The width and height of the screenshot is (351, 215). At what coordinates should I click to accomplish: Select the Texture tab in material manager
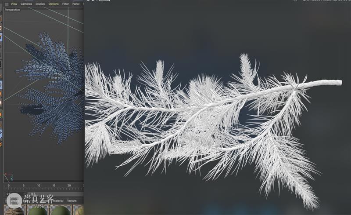point(71,201)
